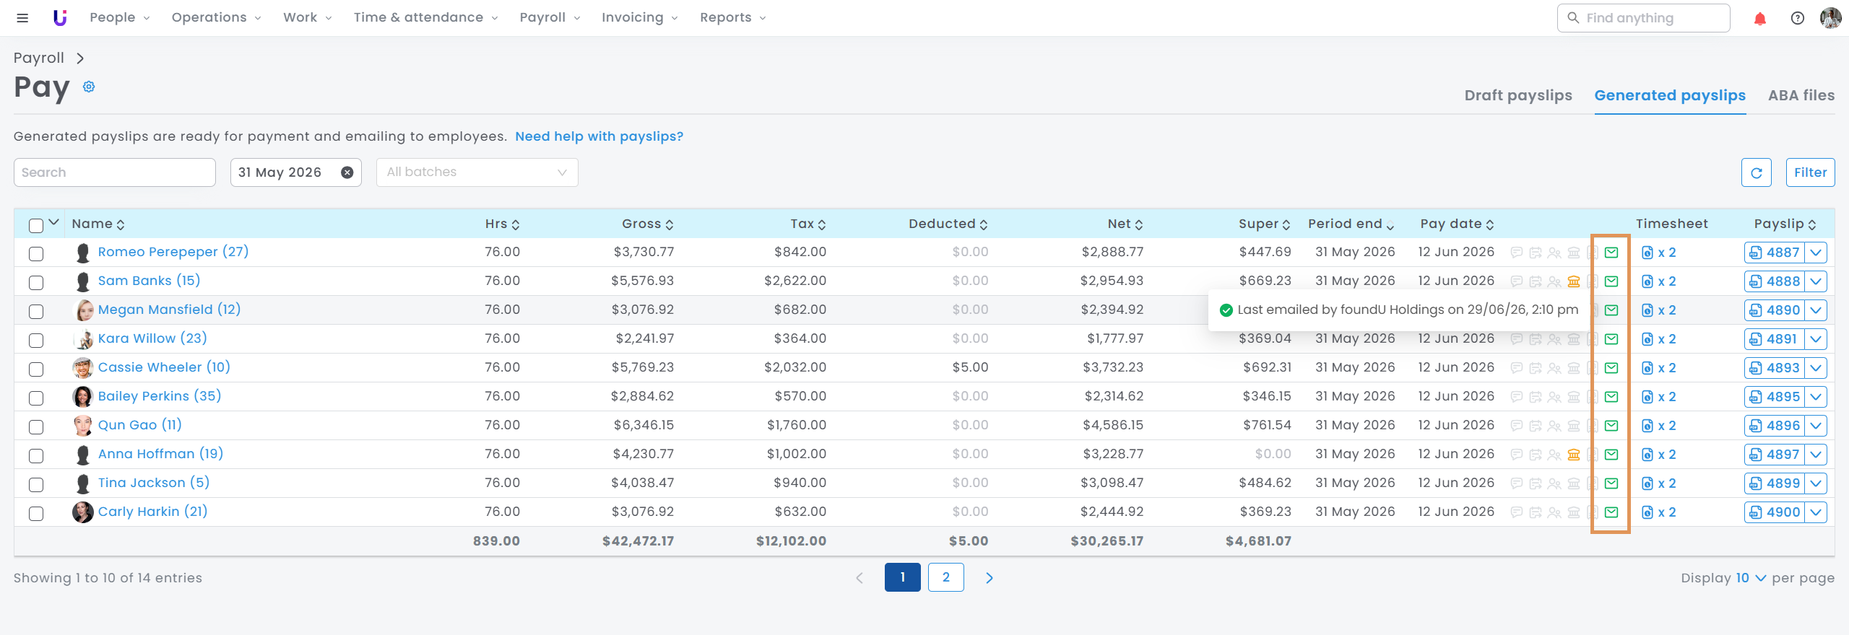Clear the 31 May 2026 date filter

(347, 172)
